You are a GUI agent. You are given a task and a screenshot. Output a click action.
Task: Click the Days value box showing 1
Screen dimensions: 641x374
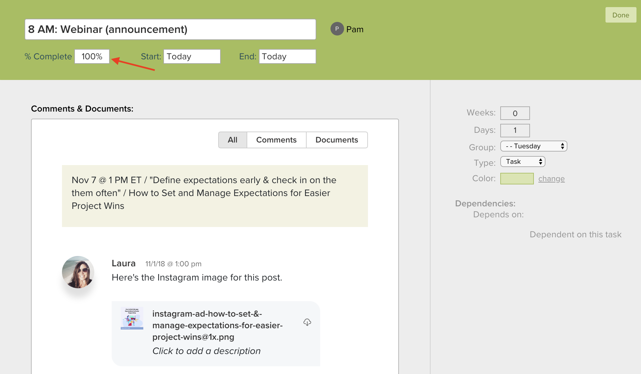point(515,130)
